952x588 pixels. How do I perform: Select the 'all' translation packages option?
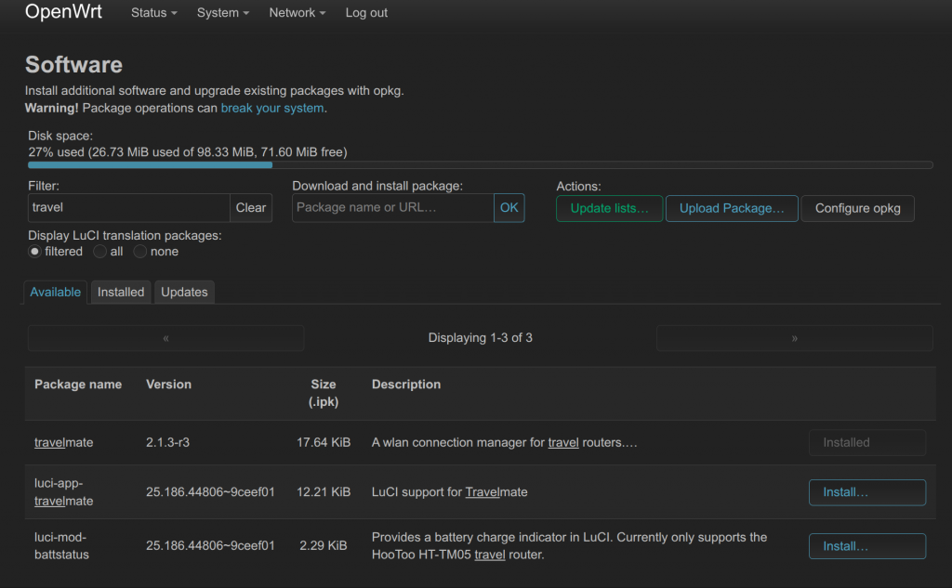[x=99, y=251]
